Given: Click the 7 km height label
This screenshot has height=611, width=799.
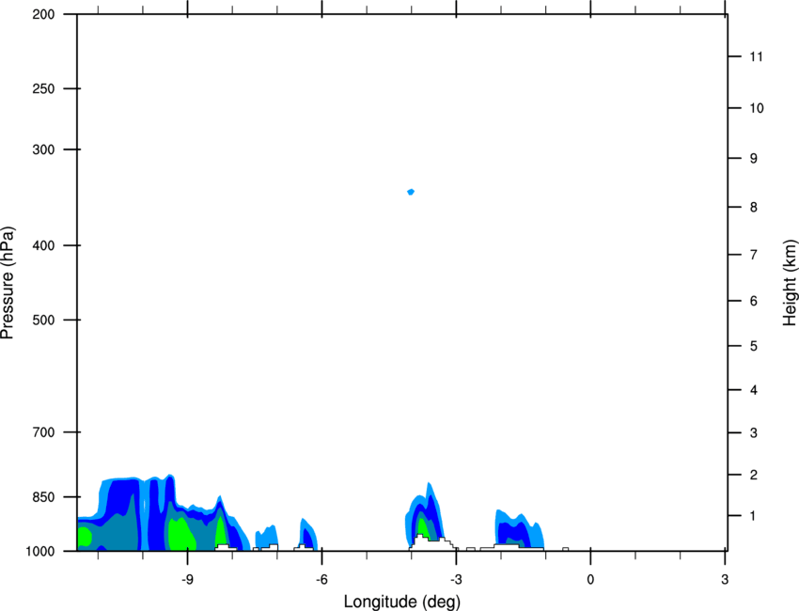Looking at the screenshot, I should 754,255.
